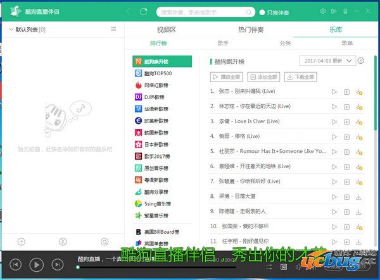Collapse the 默认列表 playlist group
The width and height of the screenshot is (380, 280).
click(x=11, y=30)
